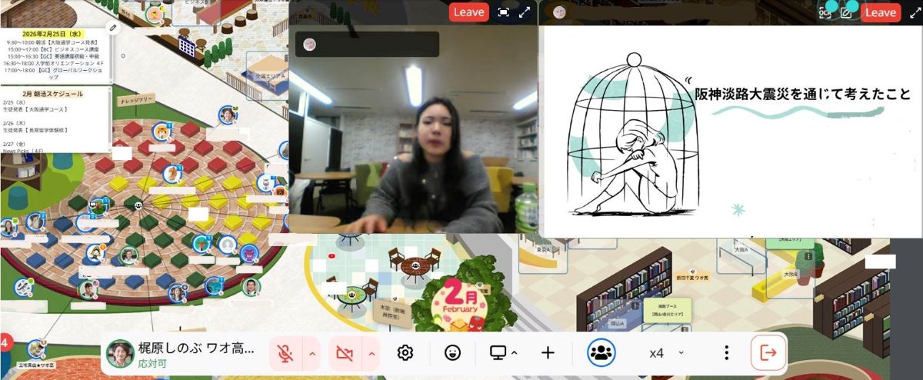Leave the shared presentation panel

(880, 12)
